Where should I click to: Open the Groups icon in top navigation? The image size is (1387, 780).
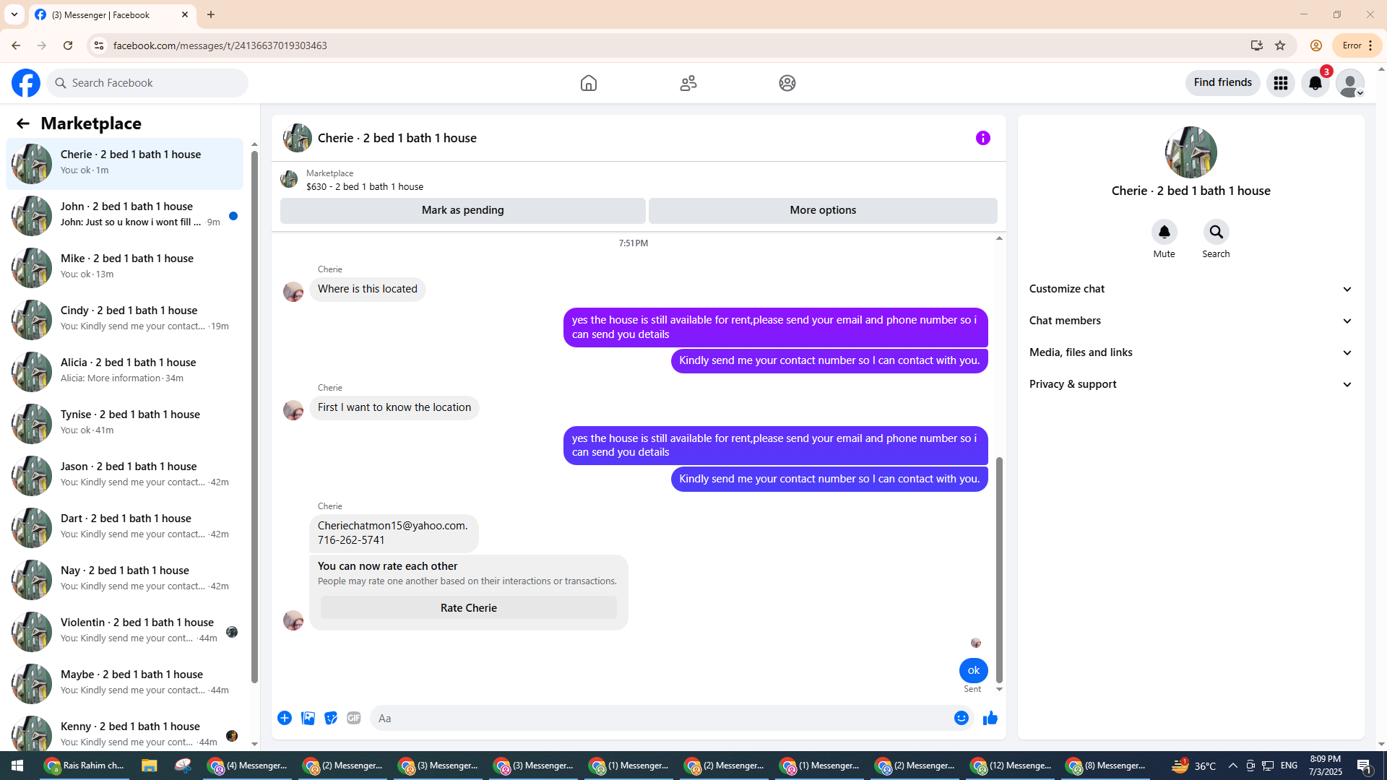(x=787, y=83)
